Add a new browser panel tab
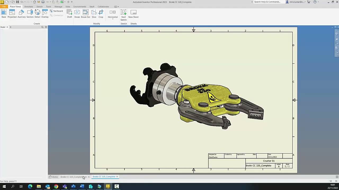 [11, 27]
